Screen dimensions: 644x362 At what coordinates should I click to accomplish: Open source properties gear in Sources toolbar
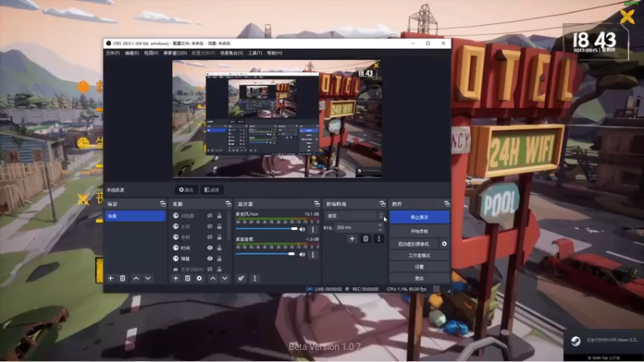(199, 278)
